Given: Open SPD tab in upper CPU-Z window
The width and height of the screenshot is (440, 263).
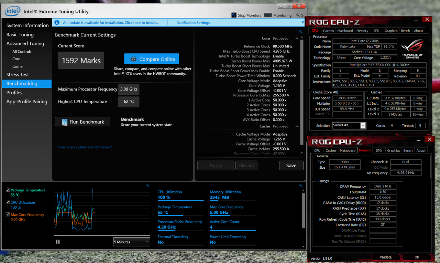Looking at the screenshot, I should tap(376, 31).
